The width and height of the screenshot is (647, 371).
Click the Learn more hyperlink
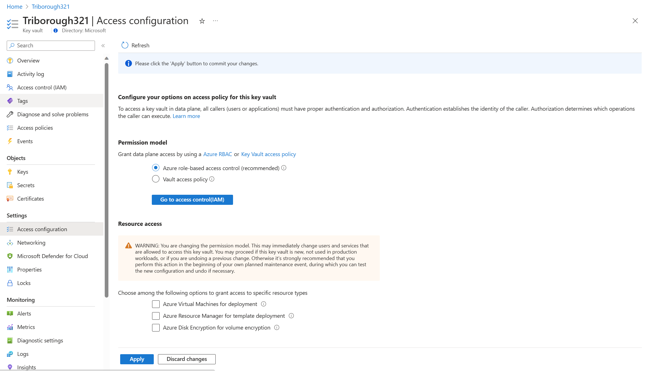pos(186,116)
